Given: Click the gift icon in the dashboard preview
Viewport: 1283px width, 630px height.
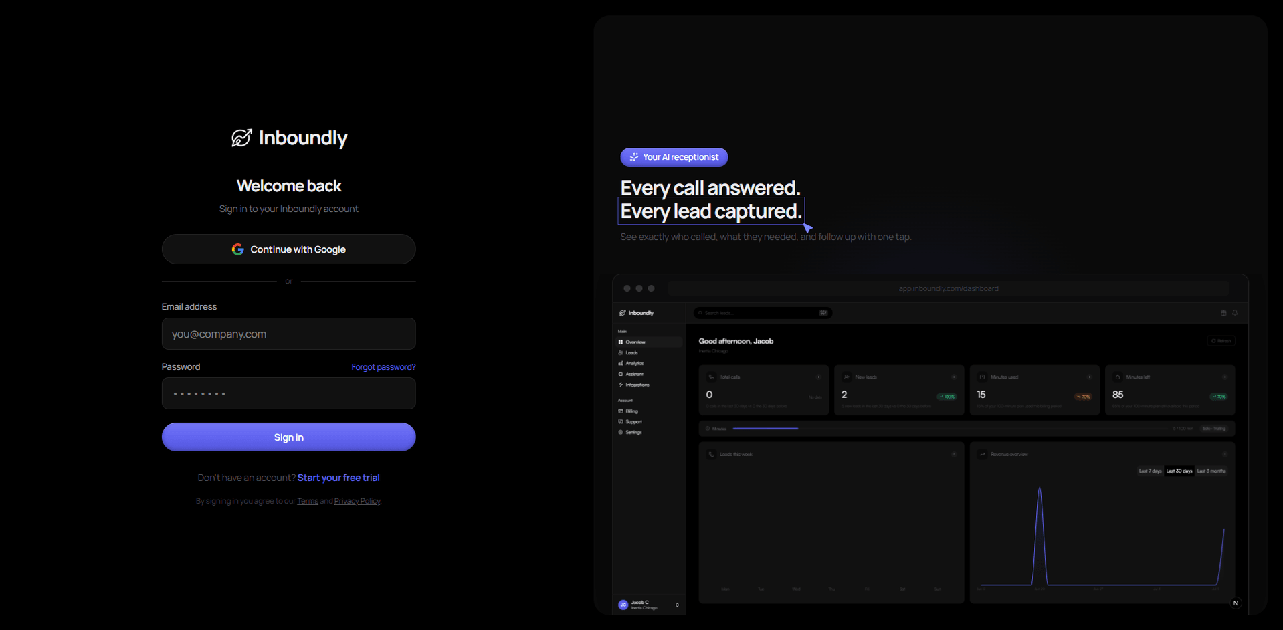Looking at the screenshot, I should click(x=1223, y=313).
